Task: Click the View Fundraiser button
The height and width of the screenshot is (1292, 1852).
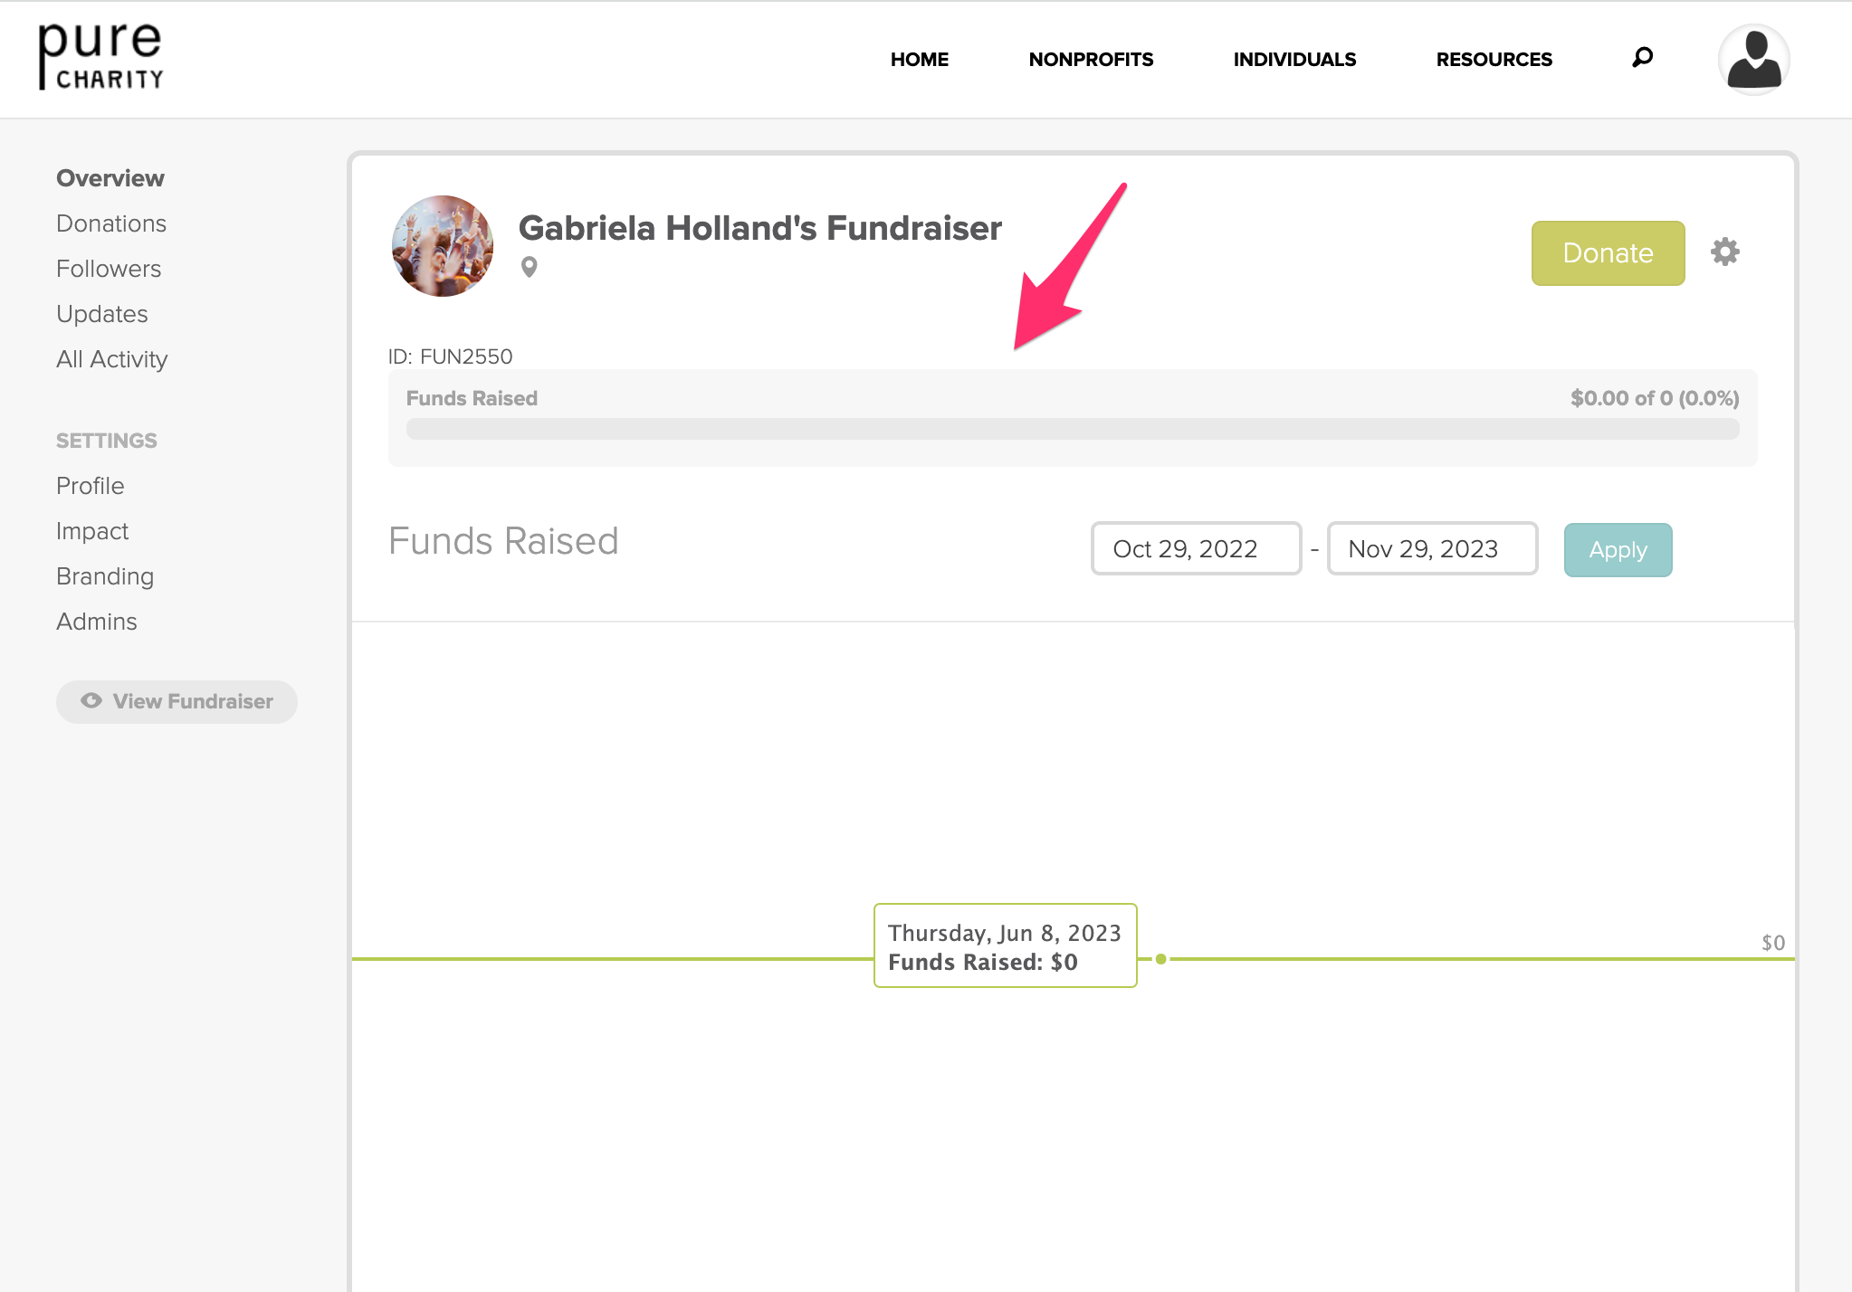Action: 177,701
